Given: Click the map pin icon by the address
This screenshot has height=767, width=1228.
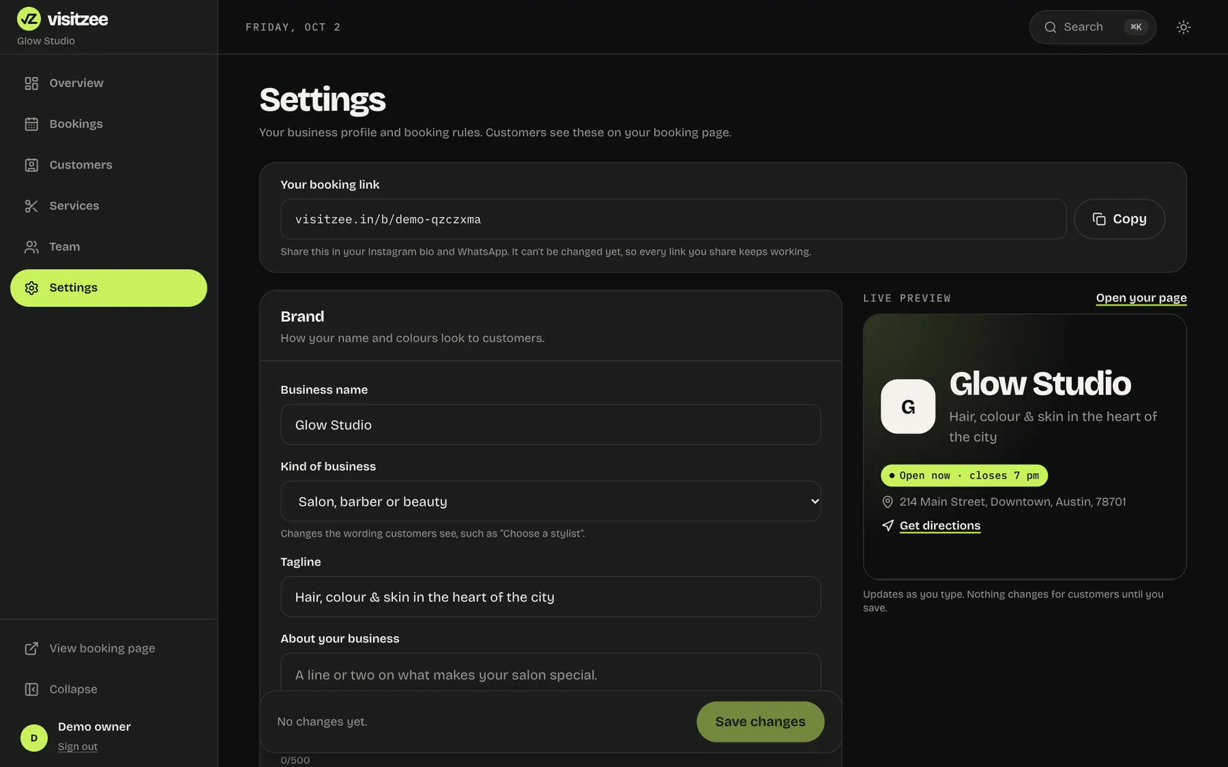Looking at the screenshot, I should tap(888, 502).
